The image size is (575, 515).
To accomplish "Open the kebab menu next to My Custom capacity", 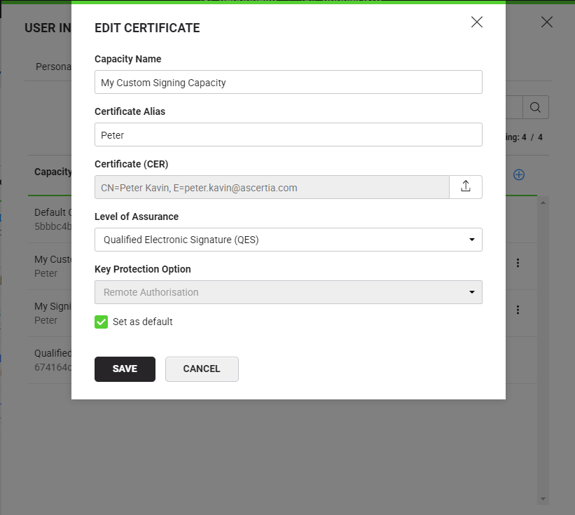I will pos(518,263).
